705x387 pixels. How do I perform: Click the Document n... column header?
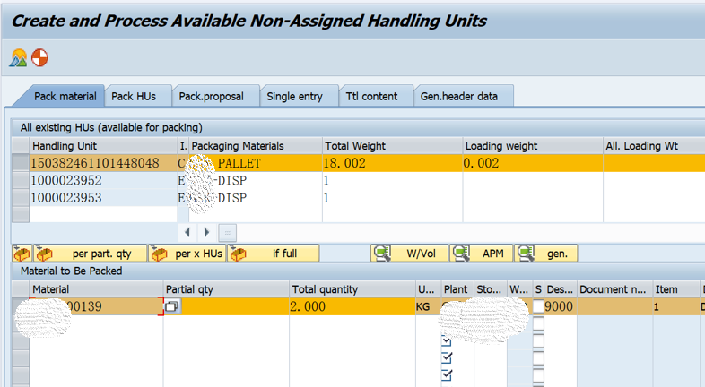[x=614, y=289]
